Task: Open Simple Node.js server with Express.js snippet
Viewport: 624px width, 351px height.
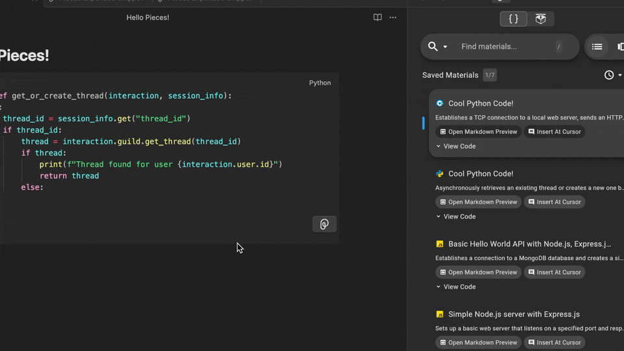Action: [513, 314]
